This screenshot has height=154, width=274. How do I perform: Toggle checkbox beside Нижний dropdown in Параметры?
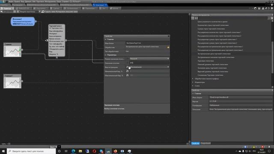(128, 59)
